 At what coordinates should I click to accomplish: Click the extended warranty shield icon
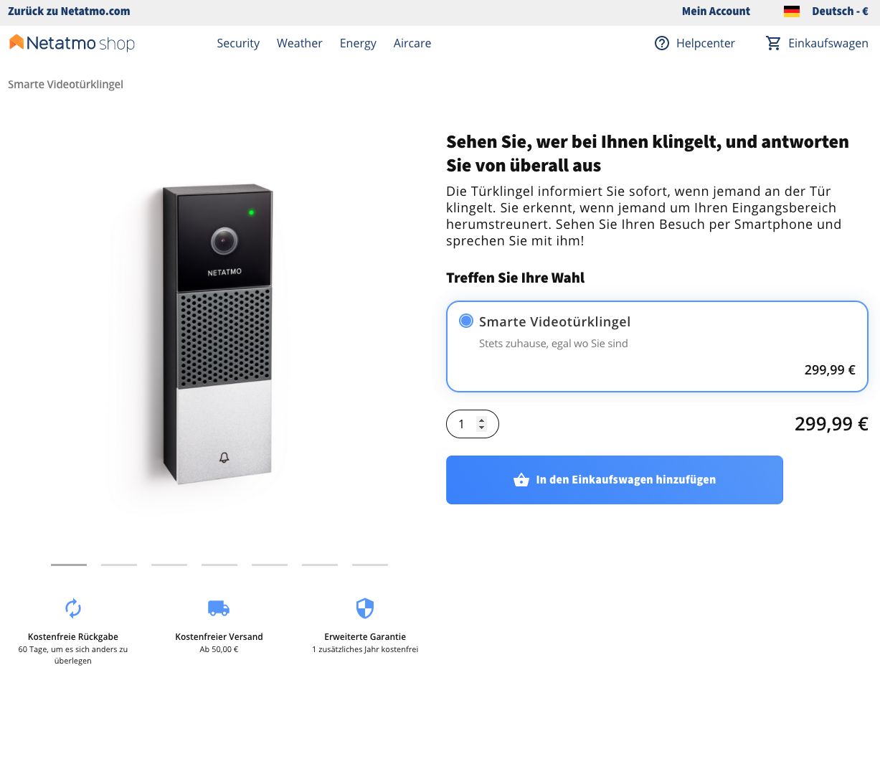coord(365,608)
